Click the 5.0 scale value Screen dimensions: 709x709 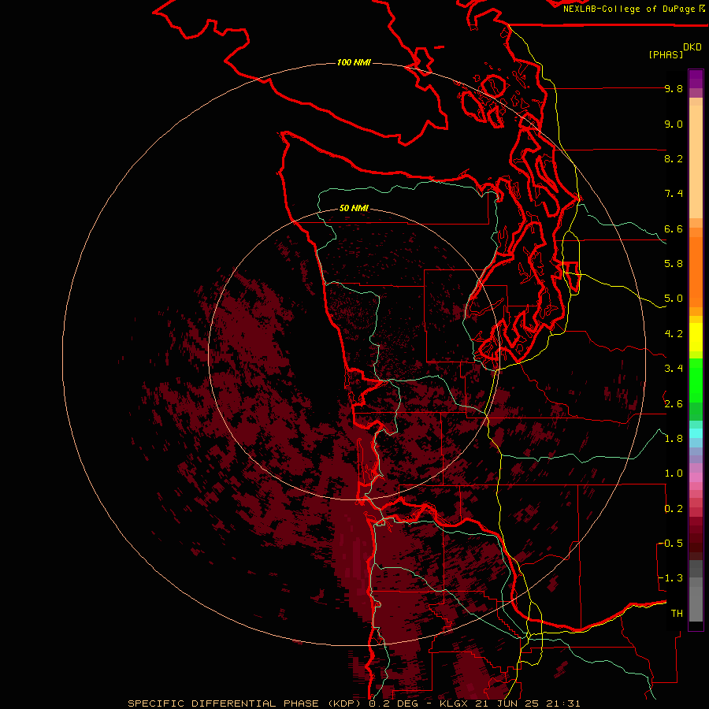(674, 299)
